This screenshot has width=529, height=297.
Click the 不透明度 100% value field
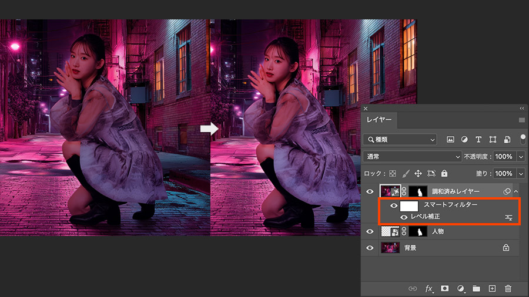point(504,157)
